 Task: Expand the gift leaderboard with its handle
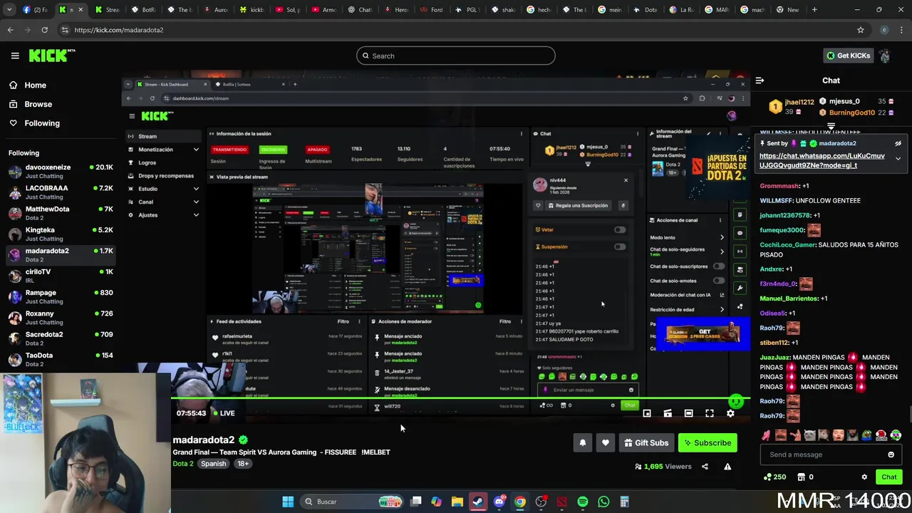coord(831,126)
